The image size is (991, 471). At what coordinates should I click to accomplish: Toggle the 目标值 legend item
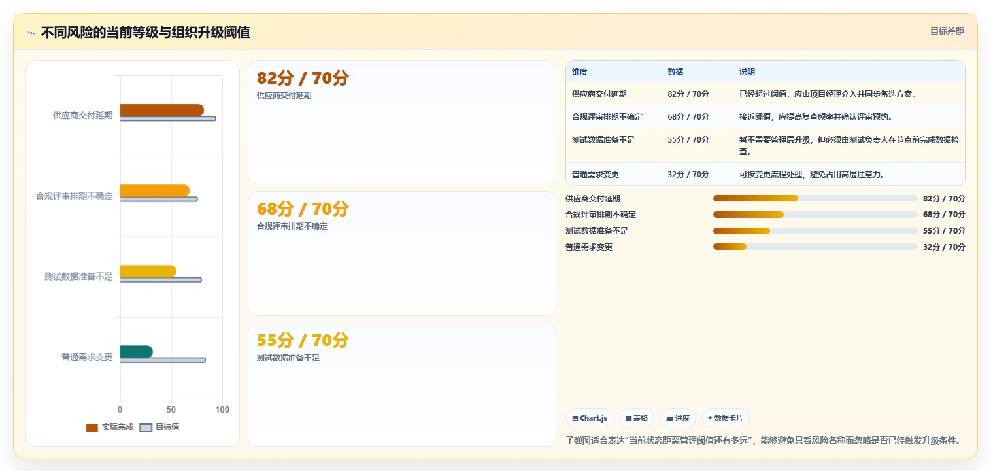(x=160, y=427)
